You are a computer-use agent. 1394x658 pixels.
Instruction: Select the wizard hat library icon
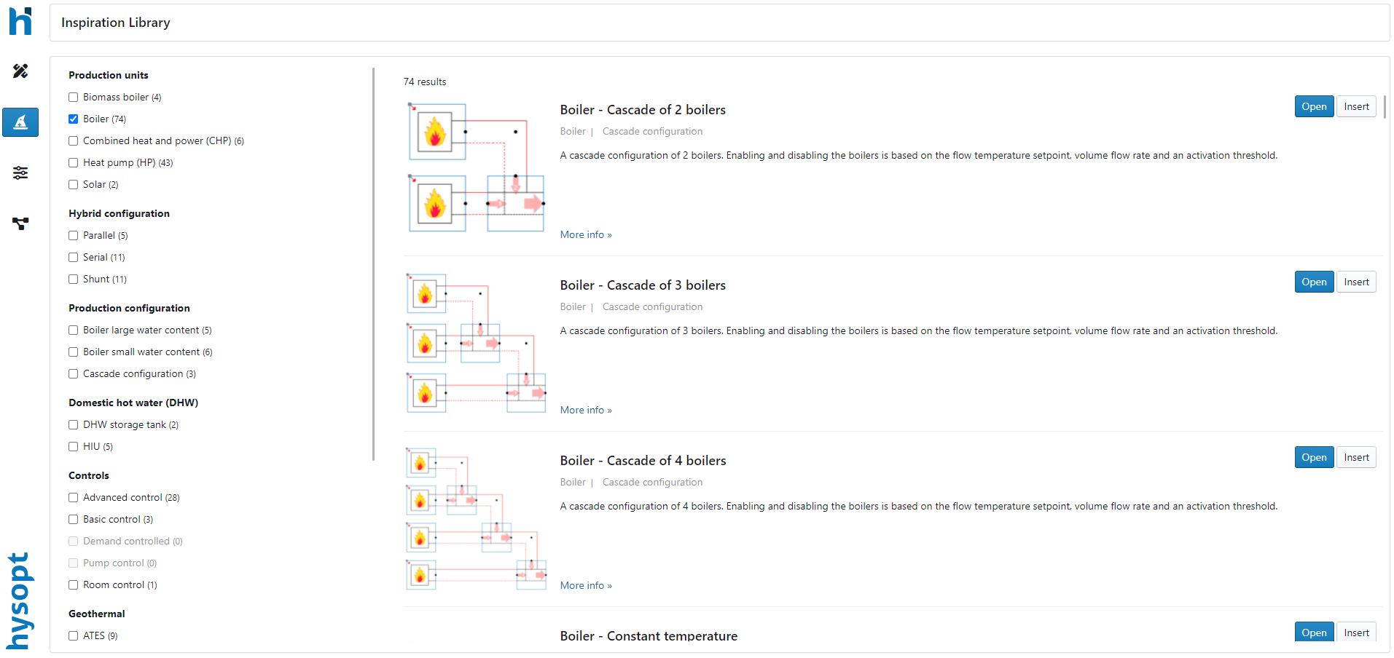[x=20, y=122]
